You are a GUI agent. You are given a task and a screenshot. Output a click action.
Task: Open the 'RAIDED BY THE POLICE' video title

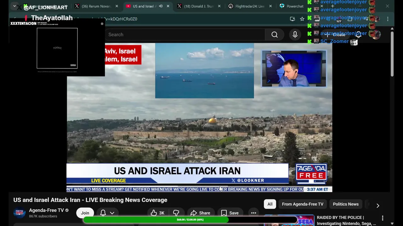(346, 220)
